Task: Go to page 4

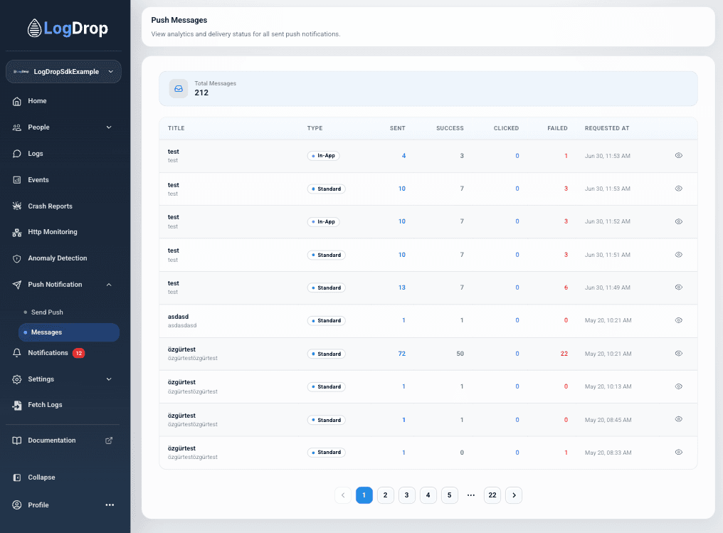Action: 428,495
